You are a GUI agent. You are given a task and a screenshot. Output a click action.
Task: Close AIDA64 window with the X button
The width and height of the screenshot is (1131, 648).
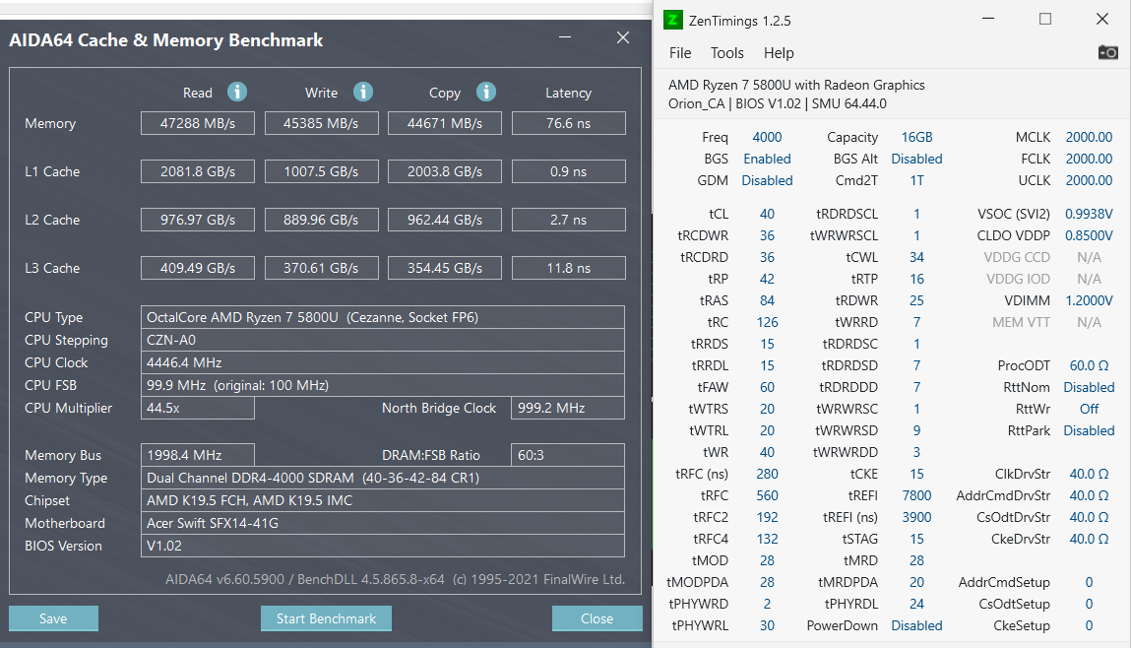click(x=623, y=37)
